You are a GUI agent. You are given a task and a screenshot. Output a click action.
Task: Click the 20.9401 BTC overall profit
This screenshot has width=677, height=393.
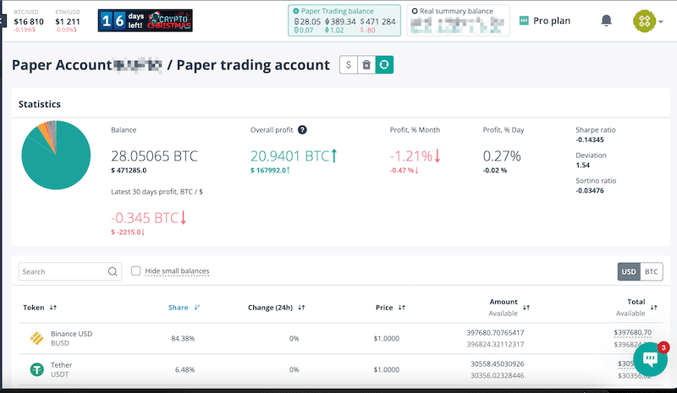pos(293,156)
